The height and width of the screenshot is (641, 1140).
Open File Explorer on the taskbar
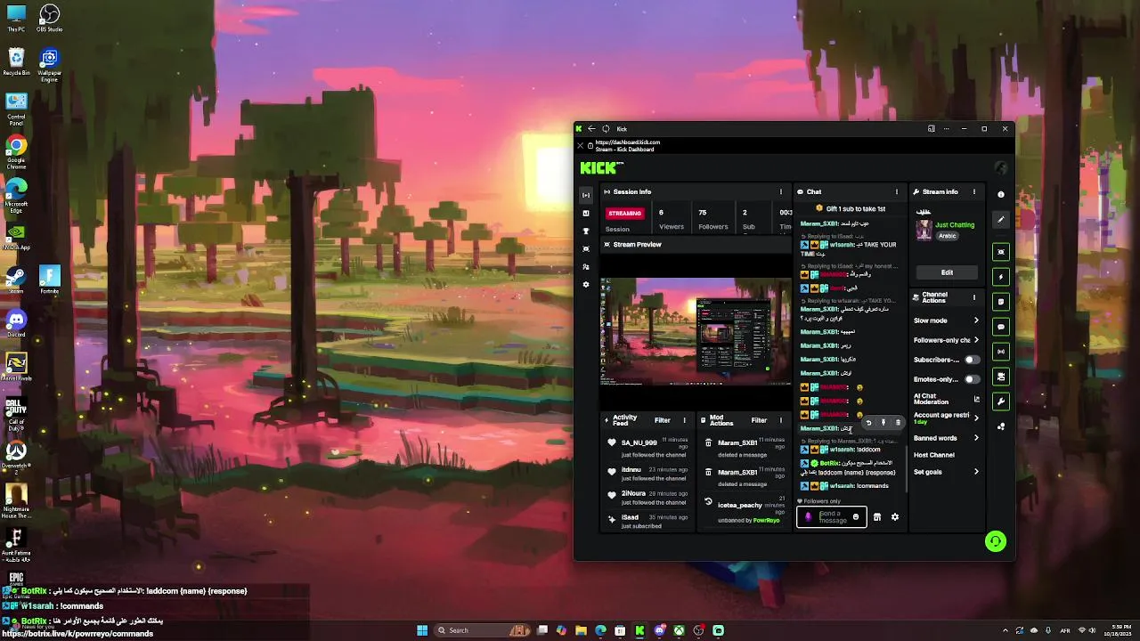pos(581,630)
